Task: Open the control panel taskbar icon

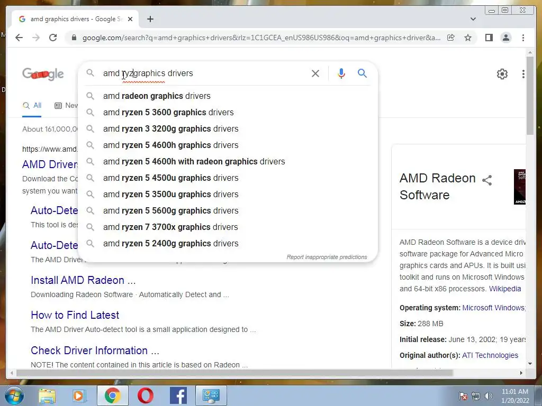Action: point(211,396)
